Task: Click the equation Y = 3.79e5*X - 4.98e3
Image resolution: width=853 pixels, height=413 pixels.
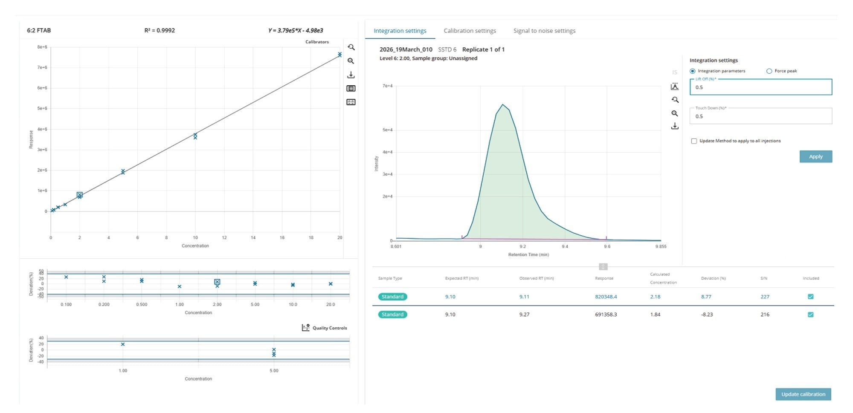Action: coord(296,30)
